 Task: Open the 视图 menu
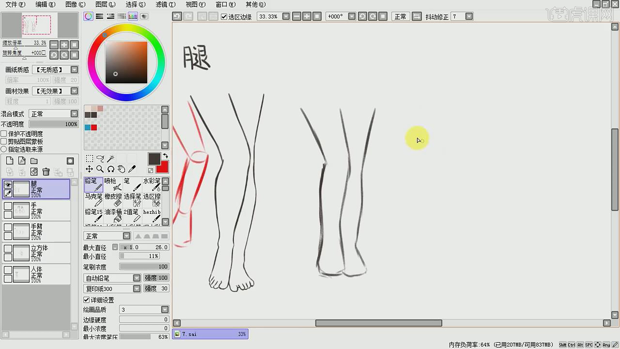point(195,5)
